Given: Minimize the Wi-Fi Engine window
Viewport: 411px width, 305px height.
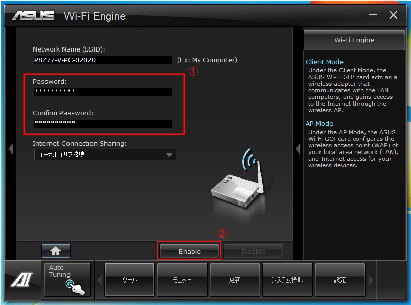Looking at the screenshot, I should (373, 15).
